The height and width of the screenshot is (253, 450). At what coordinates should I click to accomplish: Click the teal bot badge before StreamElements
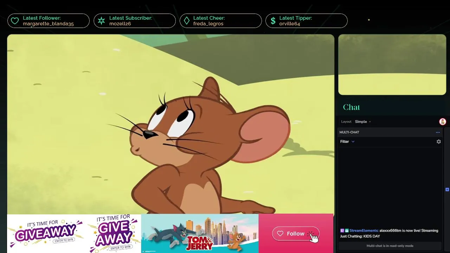[347, 231]
